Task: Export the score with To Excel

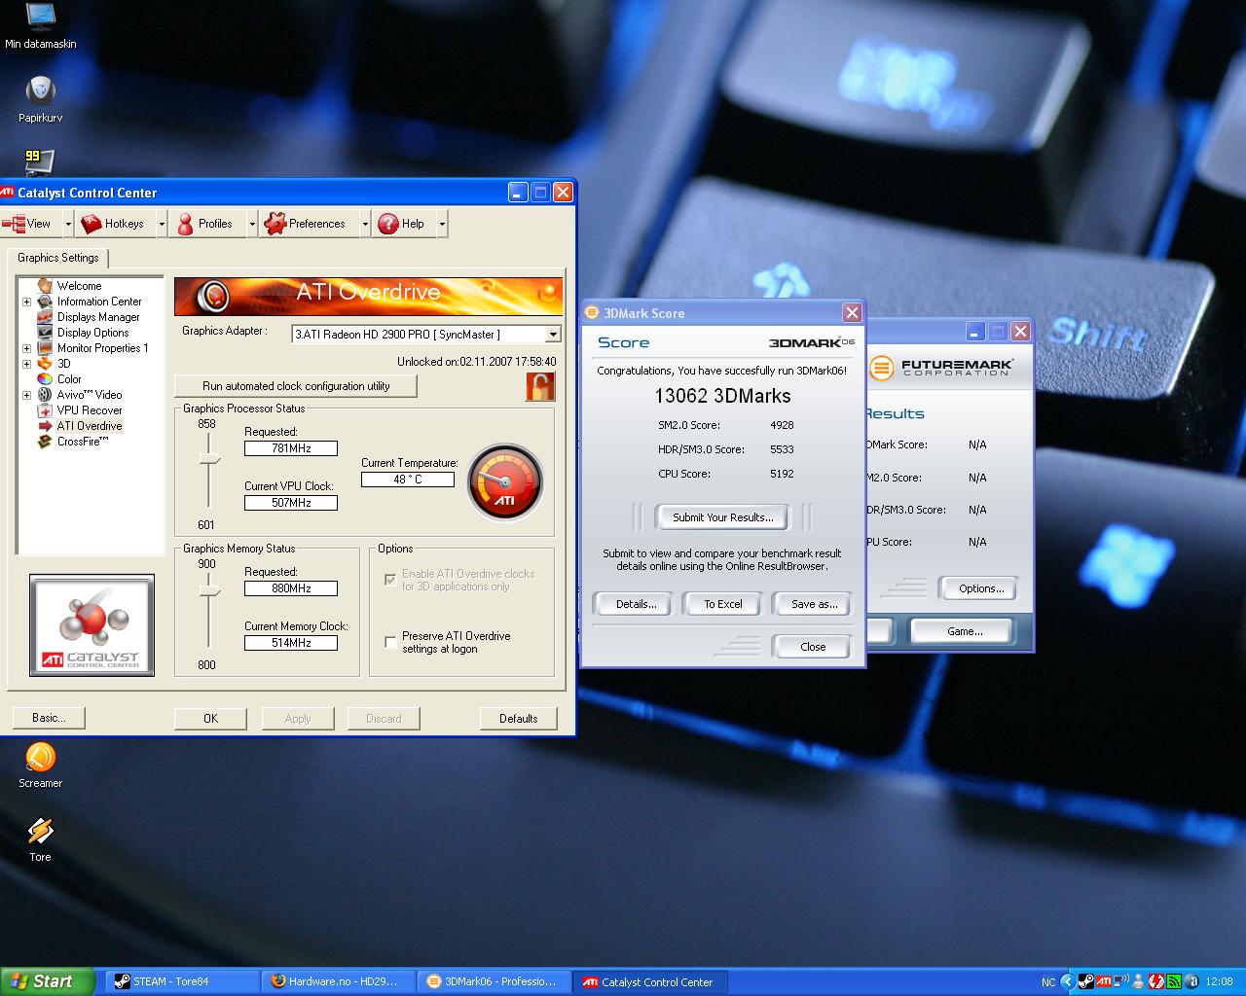Action: (x=723, y=604)
